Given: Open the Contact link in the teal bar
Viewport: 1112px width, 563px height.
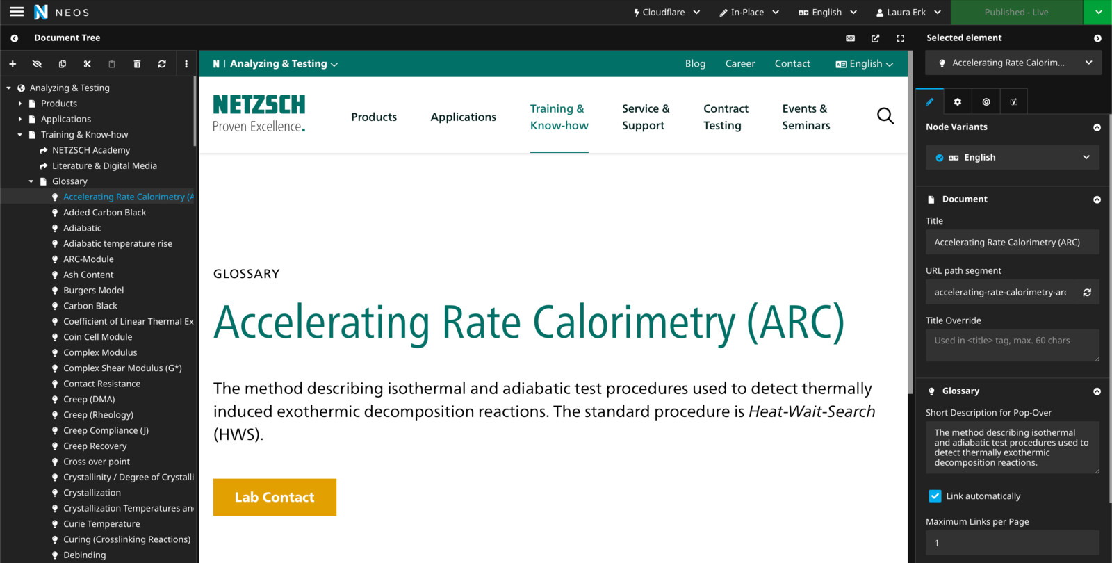Looking at the screenshot, I should point(792,64).
